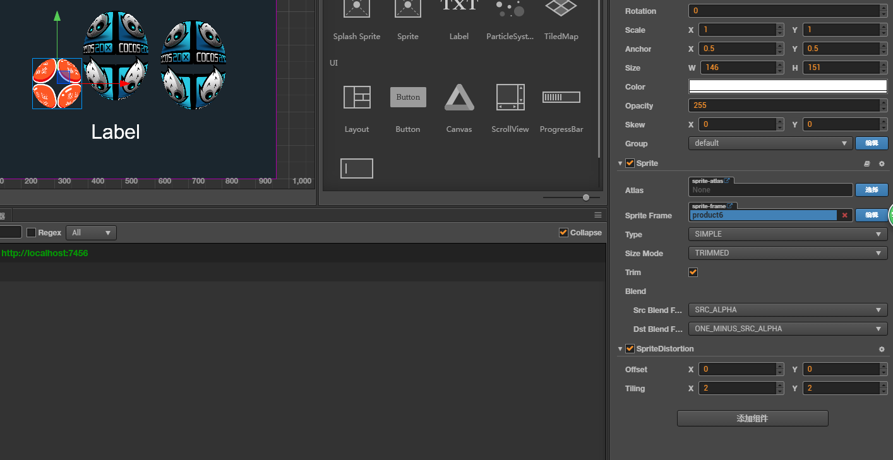Open the Size Mode TRIMMED dropdown
This screenshot has height=460, width=893.
[x=787, y=253]
